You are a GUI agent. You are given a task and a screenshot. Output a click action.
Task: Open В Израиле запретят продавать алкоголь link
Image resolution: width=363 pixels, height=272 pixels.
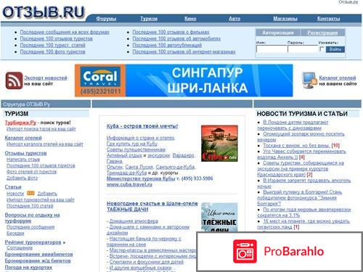click(x=304, y=184)
